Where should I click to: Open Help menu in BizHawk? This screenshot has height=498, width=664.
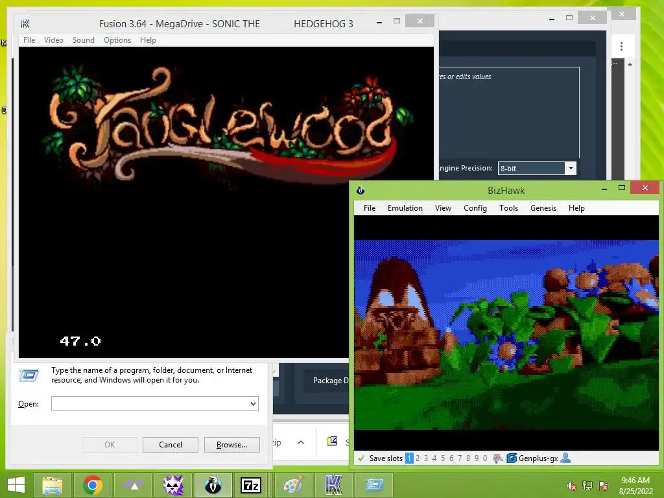pyautogui.click(x=576, y=208)
